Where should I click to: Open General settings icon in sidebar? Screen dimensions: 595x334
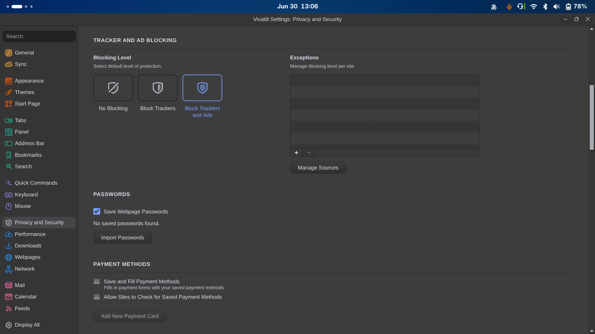tap(9, 53)
